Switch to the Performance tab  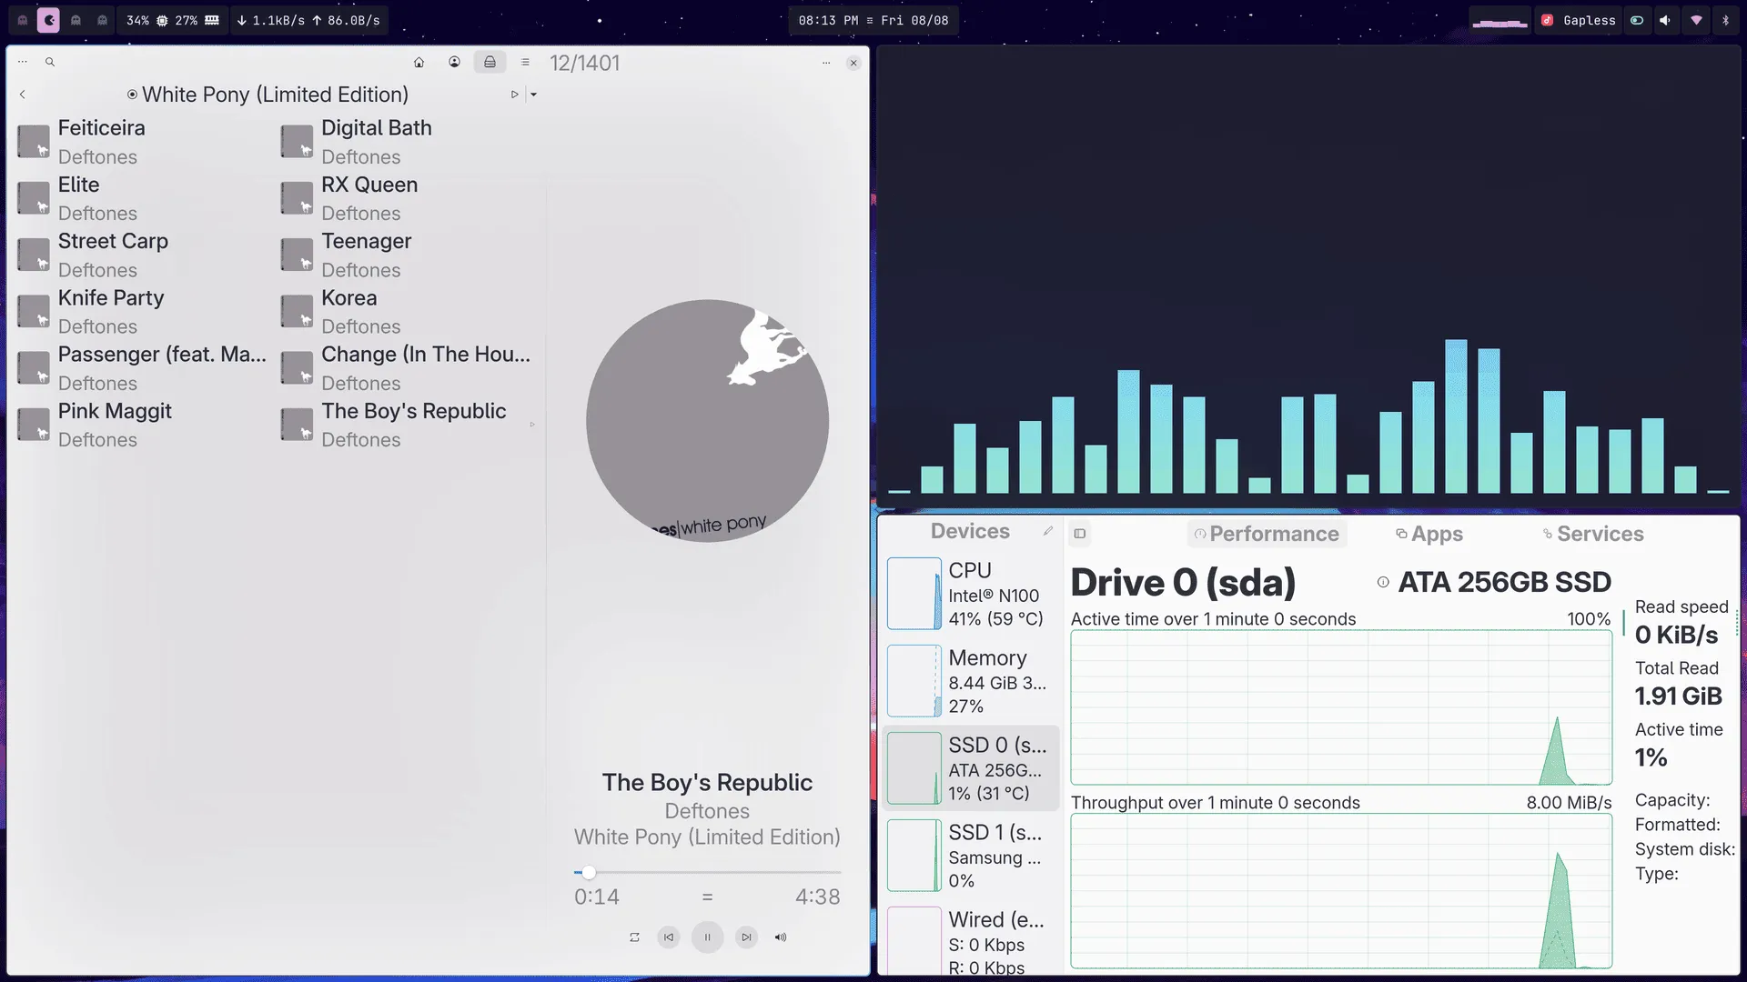[1267, 534]
